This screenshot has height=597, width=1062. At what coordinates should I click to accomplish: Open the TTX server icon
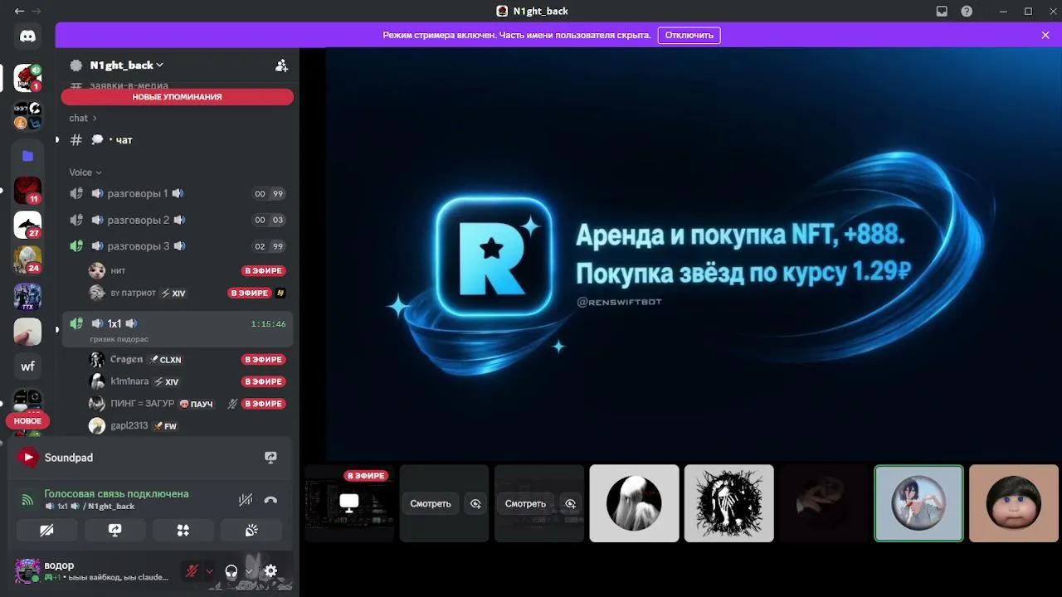[x=27, y=296]
